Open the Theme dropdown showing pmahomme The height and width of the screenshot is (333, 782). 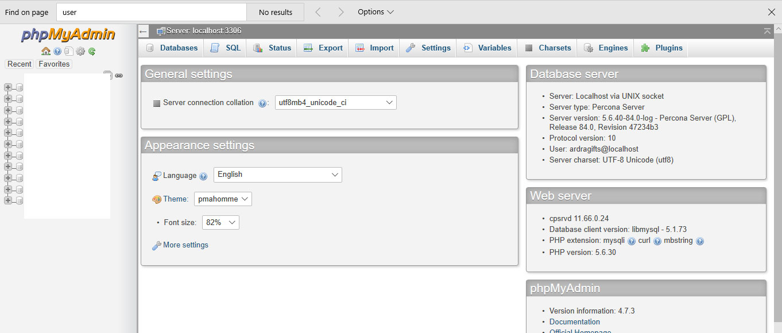point(223,199)
